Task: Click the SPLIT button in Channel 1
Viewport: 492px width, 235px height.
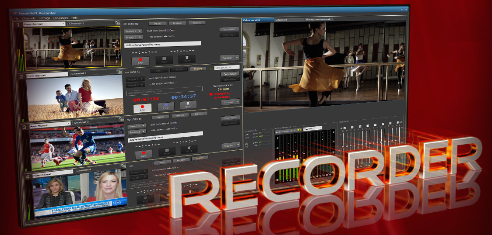Action: 187,59
